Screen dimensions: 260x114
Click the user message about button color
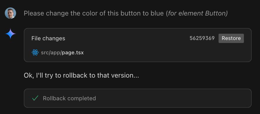(126, 13)
